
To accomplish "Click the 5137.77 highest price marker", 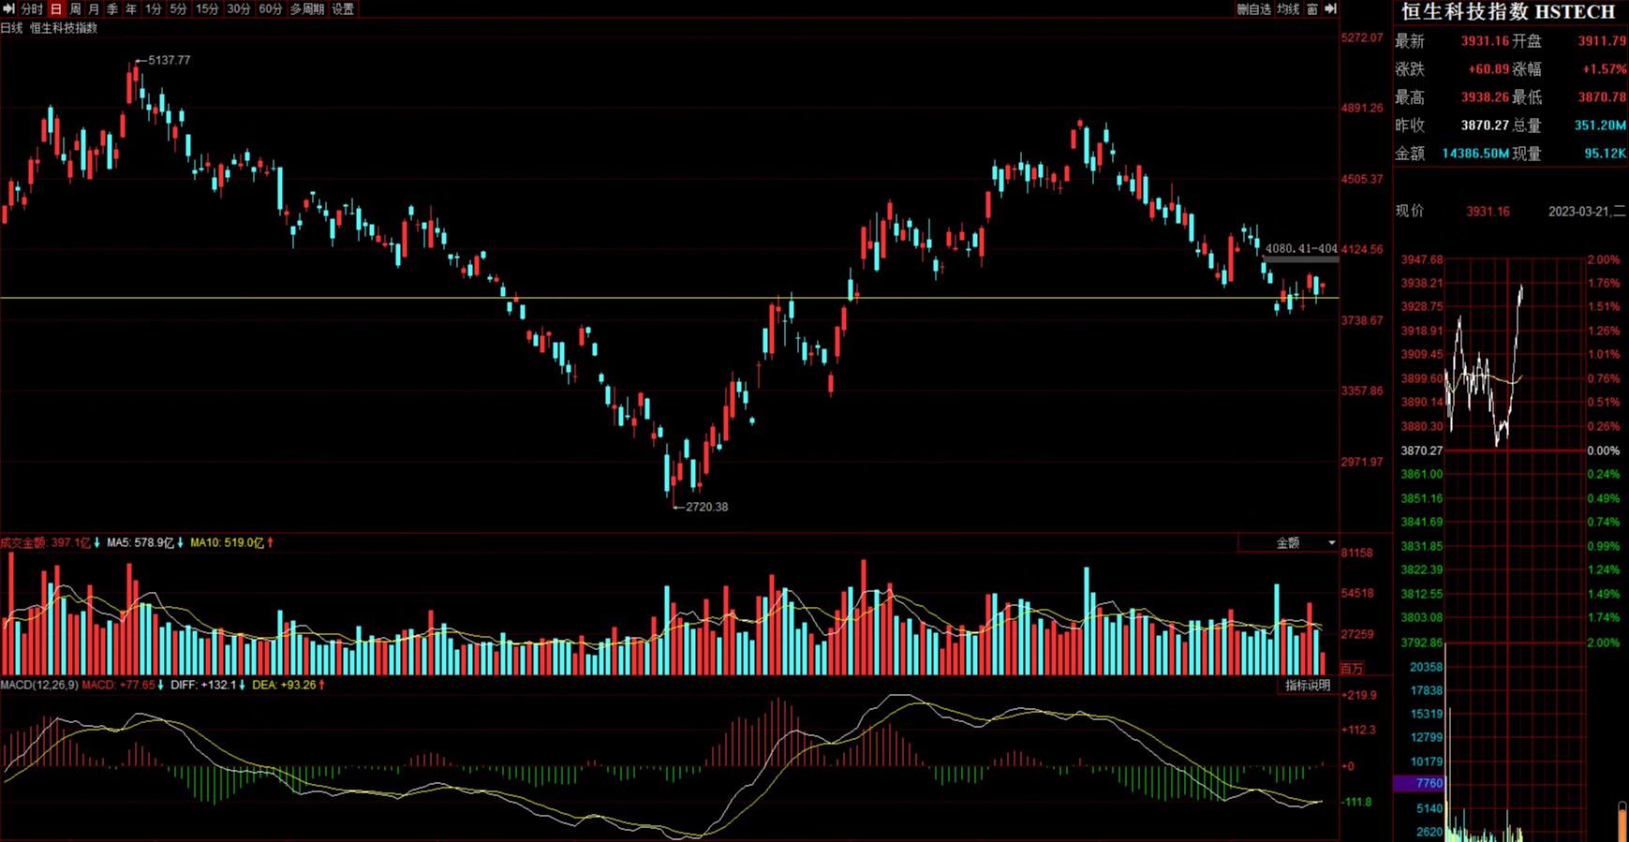I will [169, 60].
